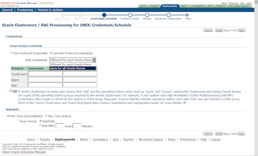Click the footer Reports link
258x156 pixels.
(129, 139)
